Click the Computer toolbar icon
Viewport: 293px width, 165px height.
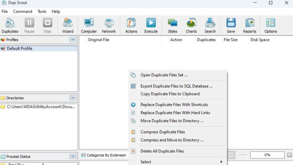click(x=89, y=25)
